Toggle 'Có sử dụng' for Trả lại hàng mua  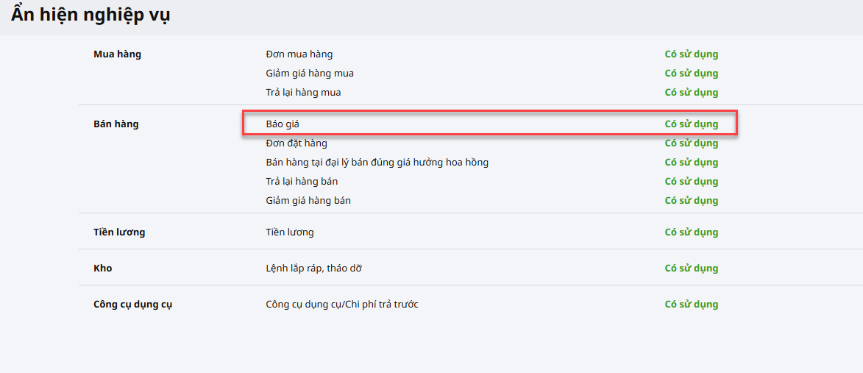coord(691,93)
